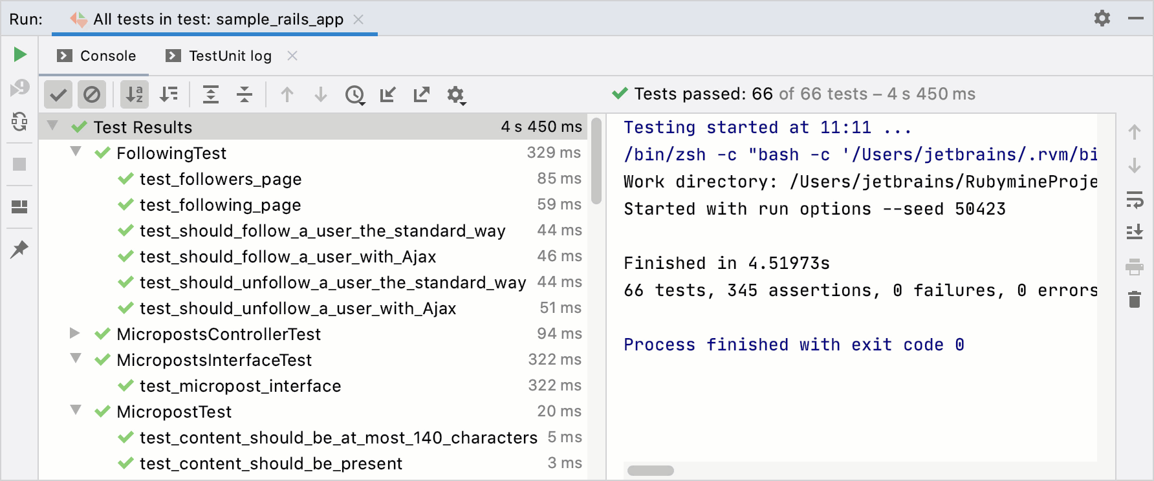1154x481 pixels.
Task: Clear console with the trash icon
Action: (x=1135, y=299)
